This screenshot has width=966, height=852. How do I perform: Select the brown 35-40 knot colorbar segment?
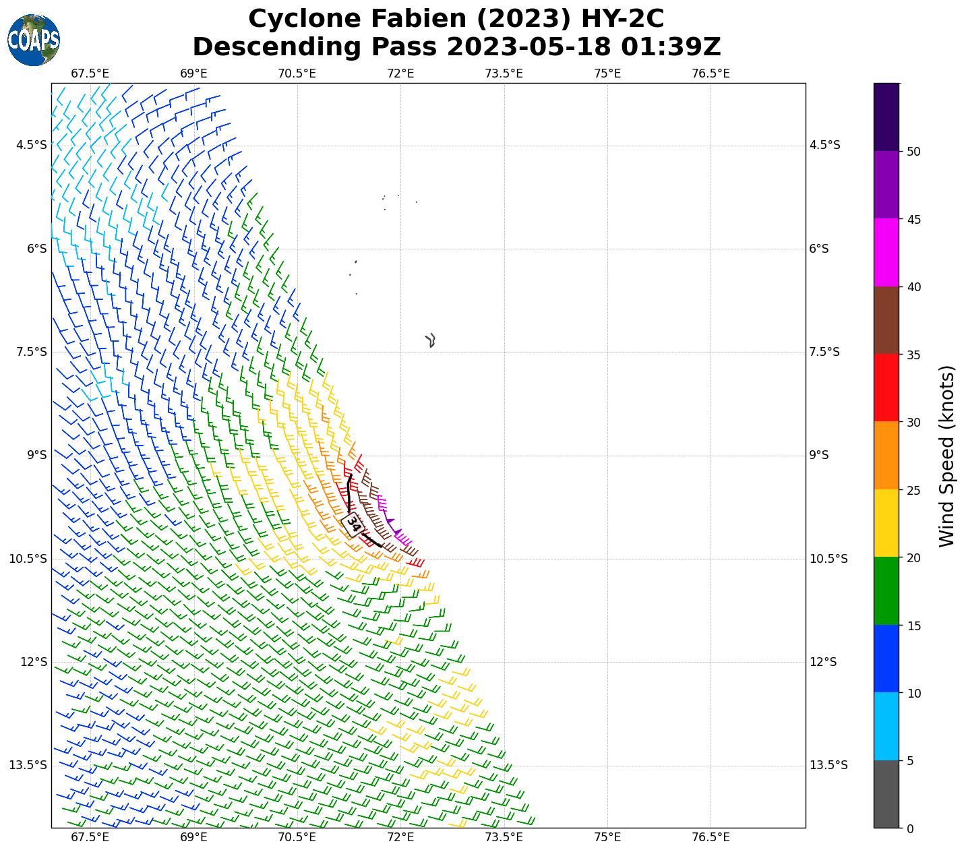[886, 320]
